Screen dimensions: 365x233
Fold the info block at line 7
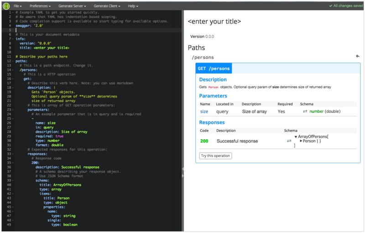tap(13, 39)
